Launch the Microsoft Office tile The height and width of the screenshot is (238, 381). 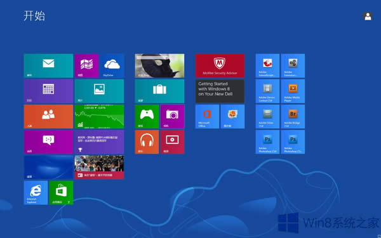click(207, 117)
